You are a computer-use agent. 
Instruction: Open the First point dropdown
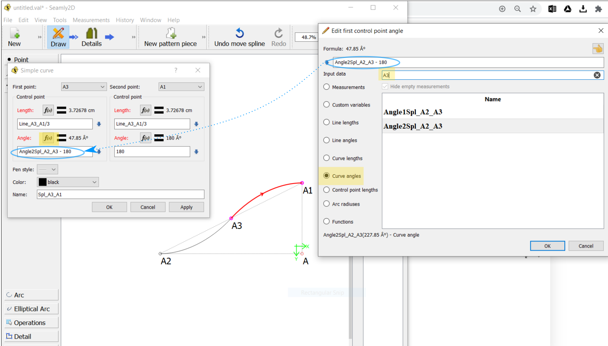point(84,87)
